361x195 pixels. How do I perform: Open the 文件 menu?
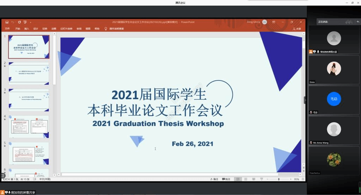[7, 29]
